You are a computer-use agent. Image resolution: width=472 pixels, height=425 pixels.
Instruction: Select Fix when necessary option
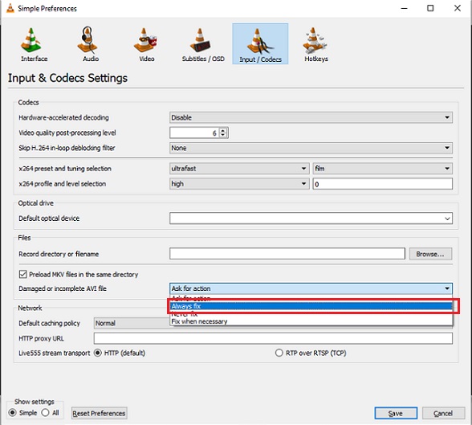[311, 321]
